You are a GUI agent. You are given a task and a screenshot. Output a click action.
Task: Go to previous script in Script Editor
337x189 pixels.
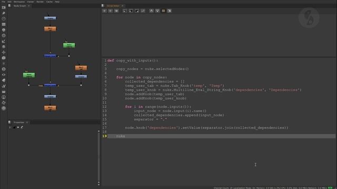[x=104, y=10]
